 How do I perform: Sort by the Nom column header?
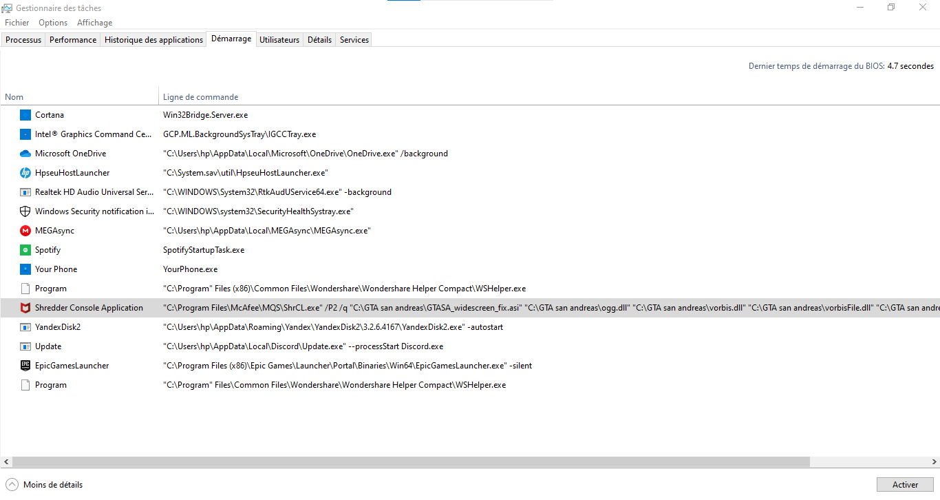click(80, 97)
